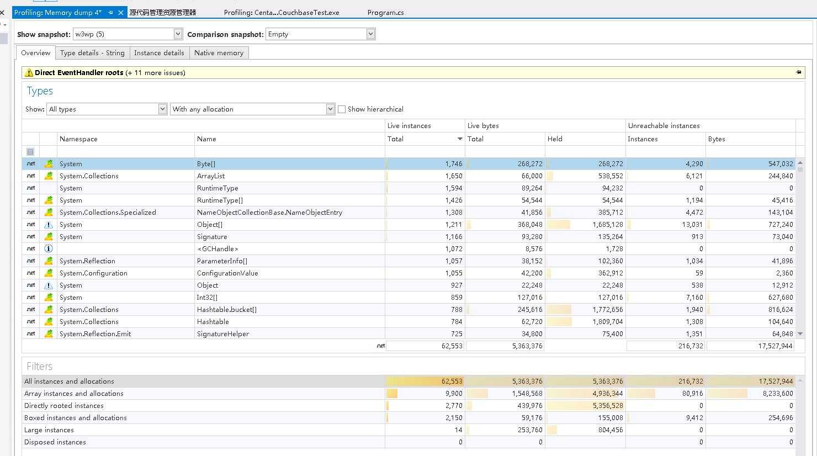Open the Instance details tab
Screen dimensions: 817x456
coord(159,53)
